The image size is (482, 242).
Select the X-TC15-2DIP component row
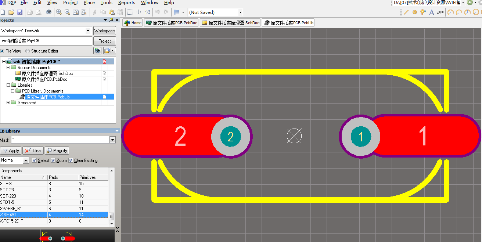click(x=54, y=221)
